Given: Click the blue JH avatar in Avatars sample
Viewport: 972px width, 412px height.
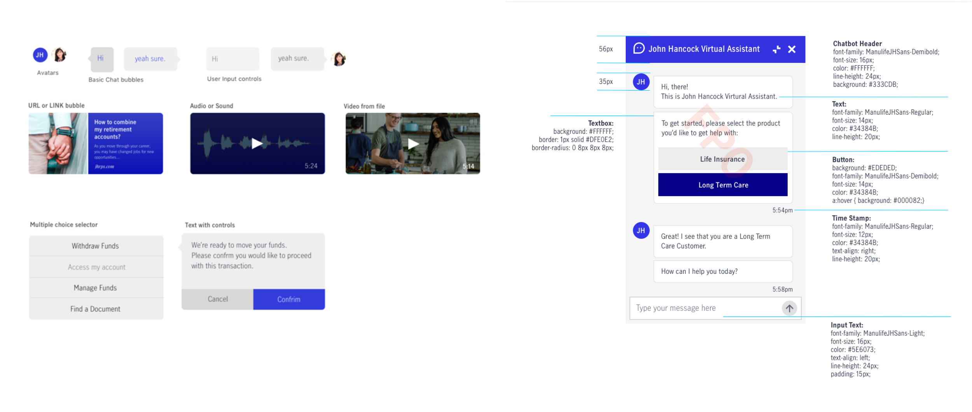Looking at the screenshot, I should tap(40, 55).
